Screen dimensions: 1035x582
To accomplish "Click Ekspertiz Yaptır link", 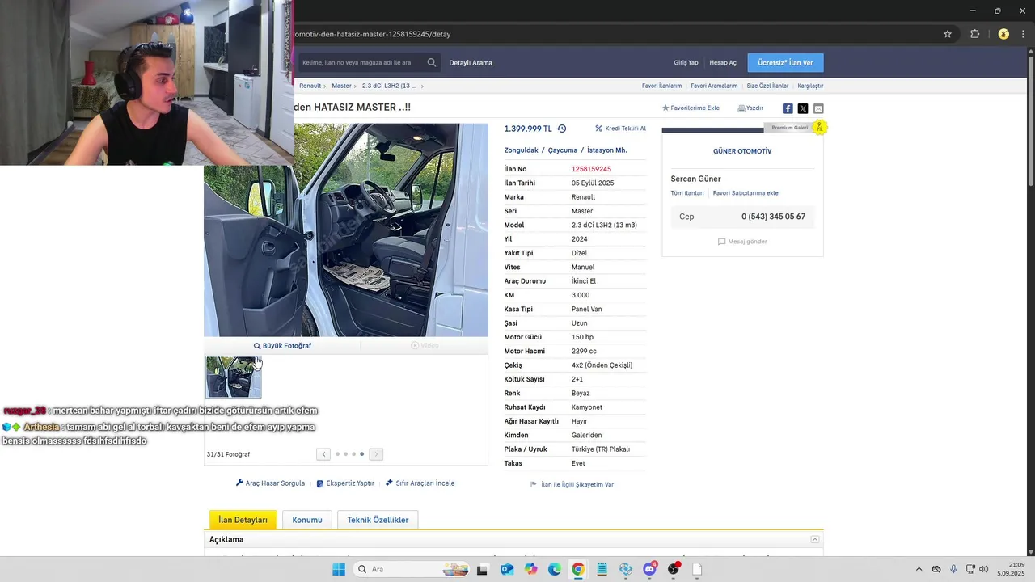I will [x=345, y=483].
